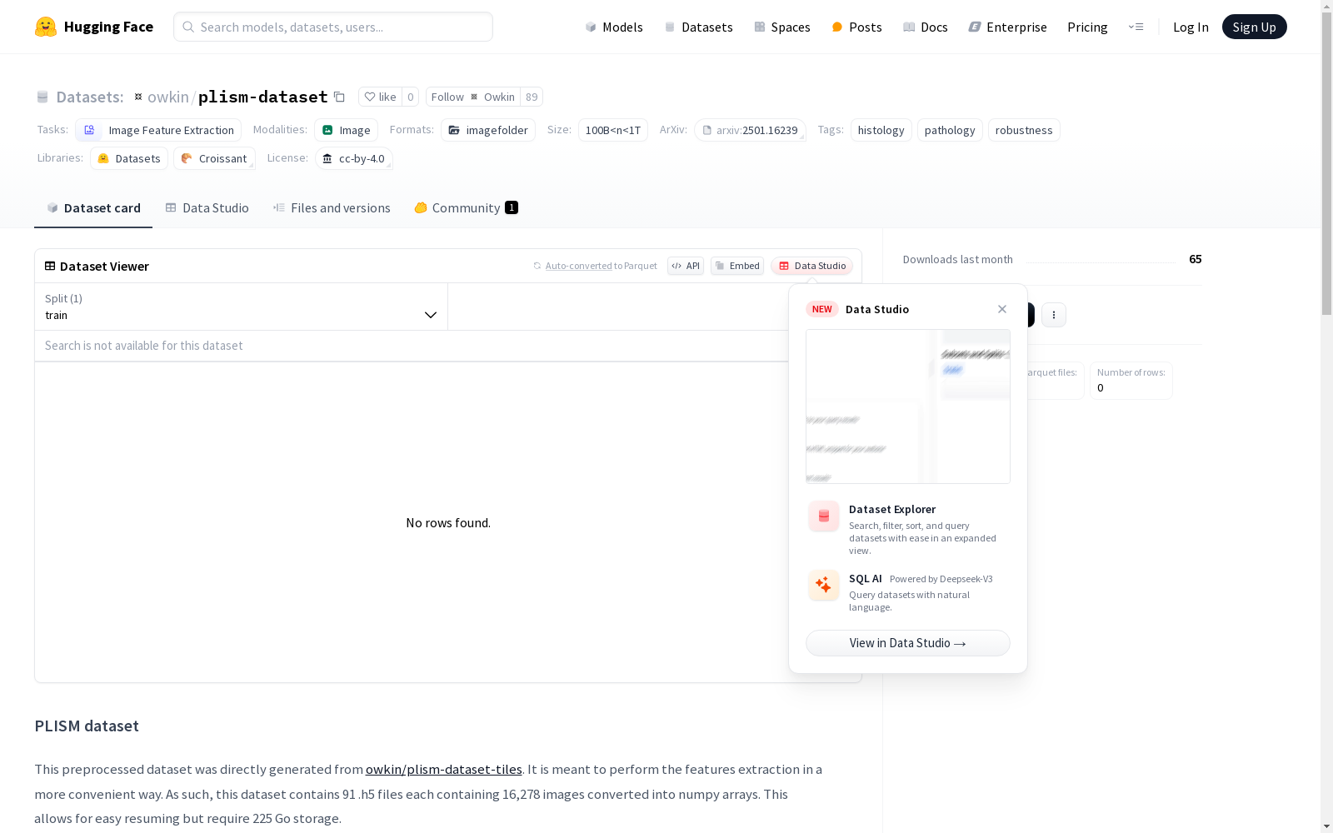Screen dimensions: 1333x833
Task: Click the downloads value 65
Action: click(1196, 259)
